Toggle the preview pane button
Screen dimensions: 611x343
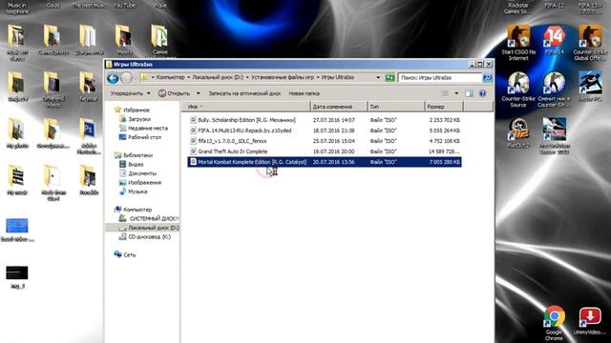coord(469,93)
